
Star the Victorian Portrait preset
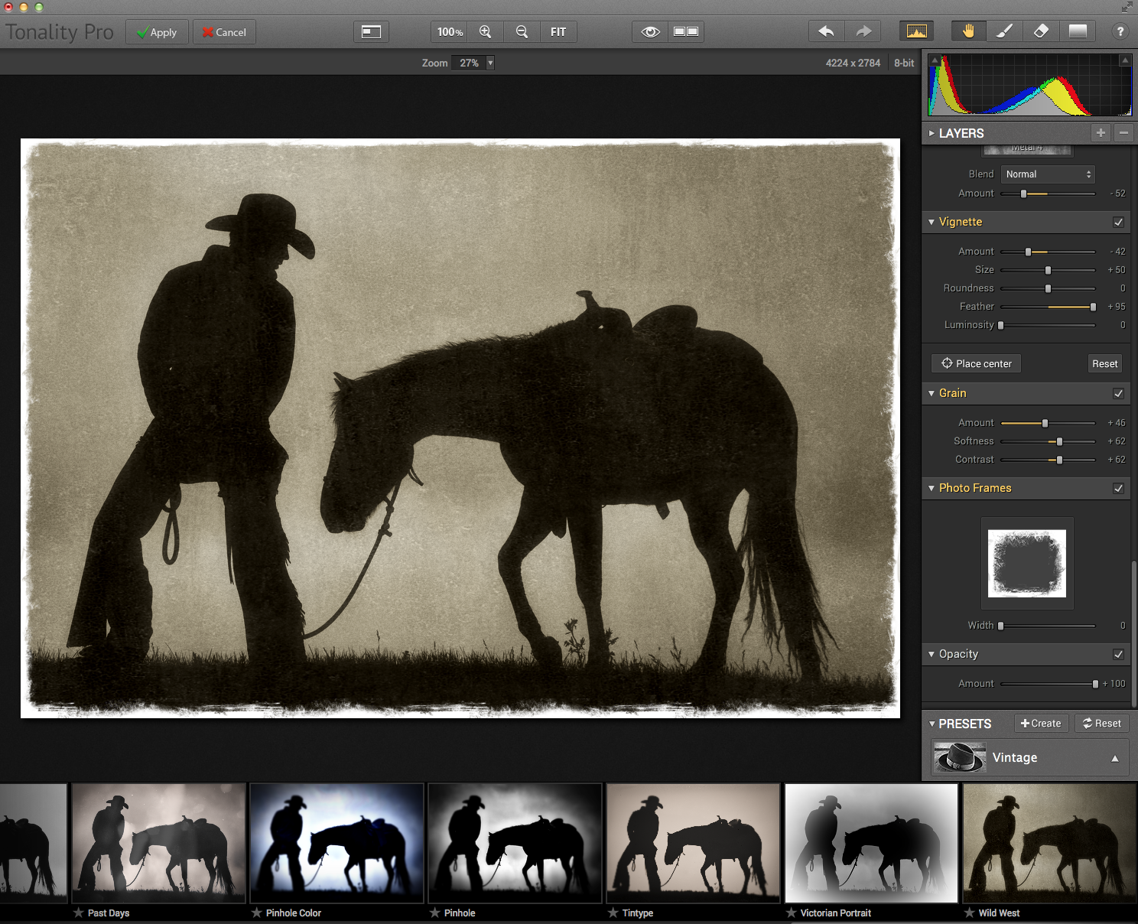coord(791,913)
